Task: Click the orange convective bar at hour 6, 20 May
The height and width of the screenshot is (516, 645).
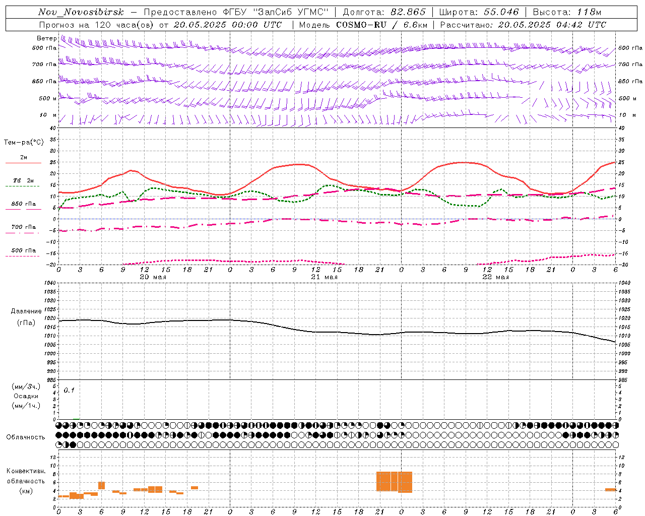Action: tap(101, 485)
